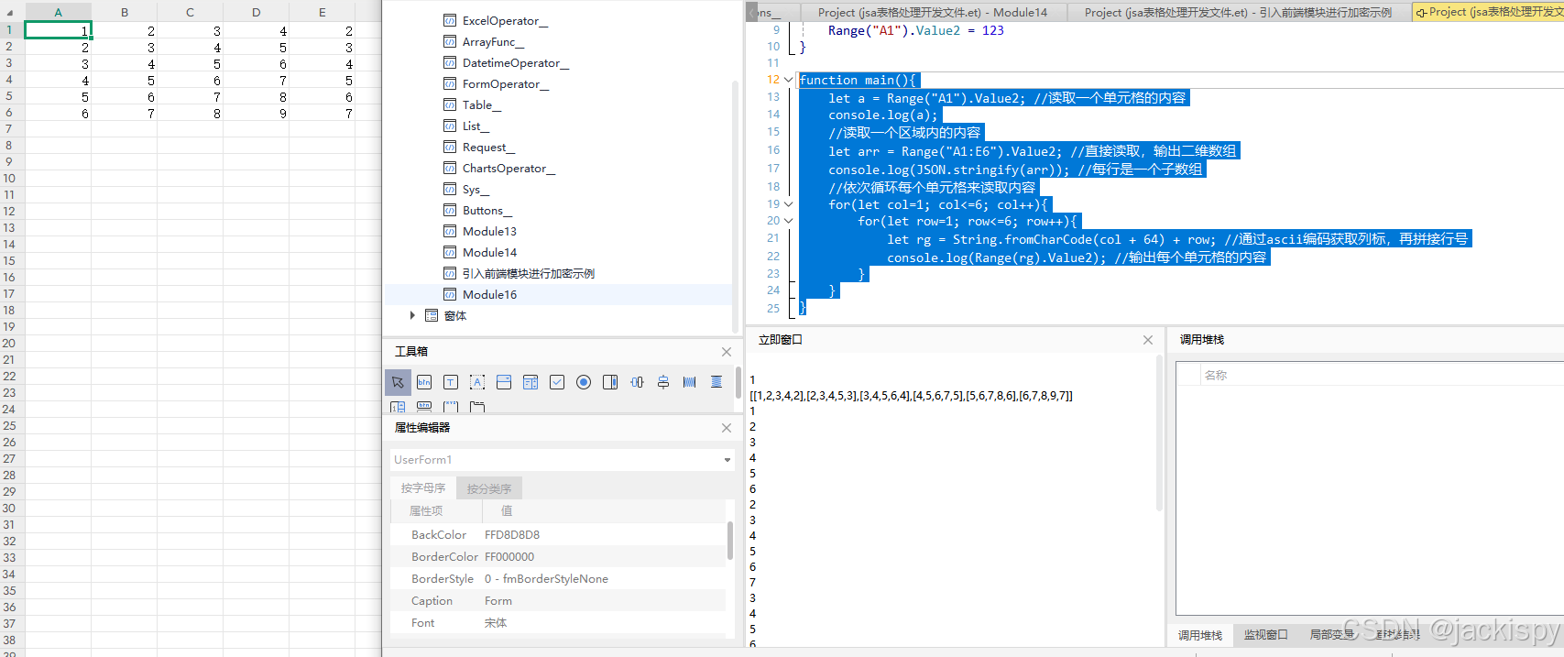
Task: Switch to the Module14 editor tab
Action: (933, 12)
